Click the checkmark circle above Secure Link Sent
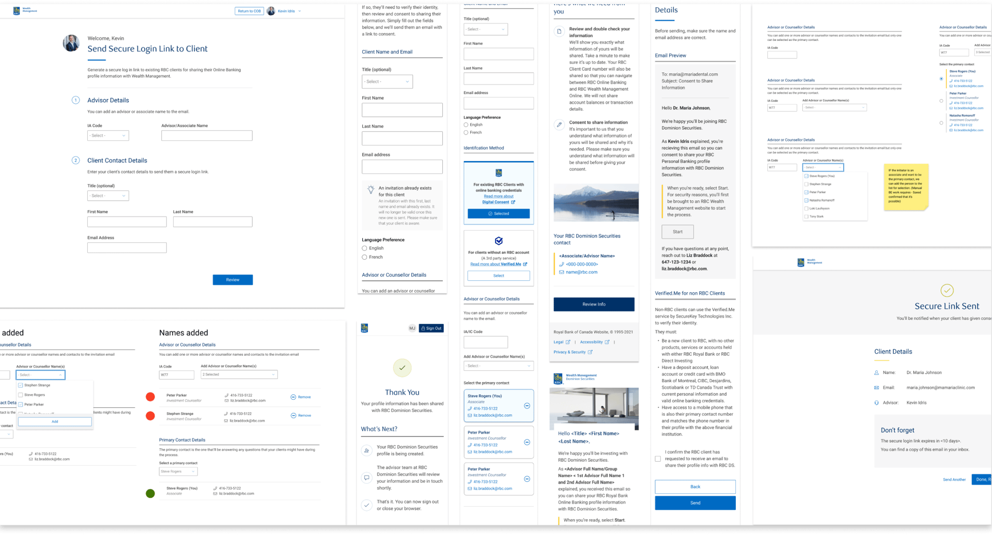Viewport: 992px width, 535px height. click(x=947, y=291)
